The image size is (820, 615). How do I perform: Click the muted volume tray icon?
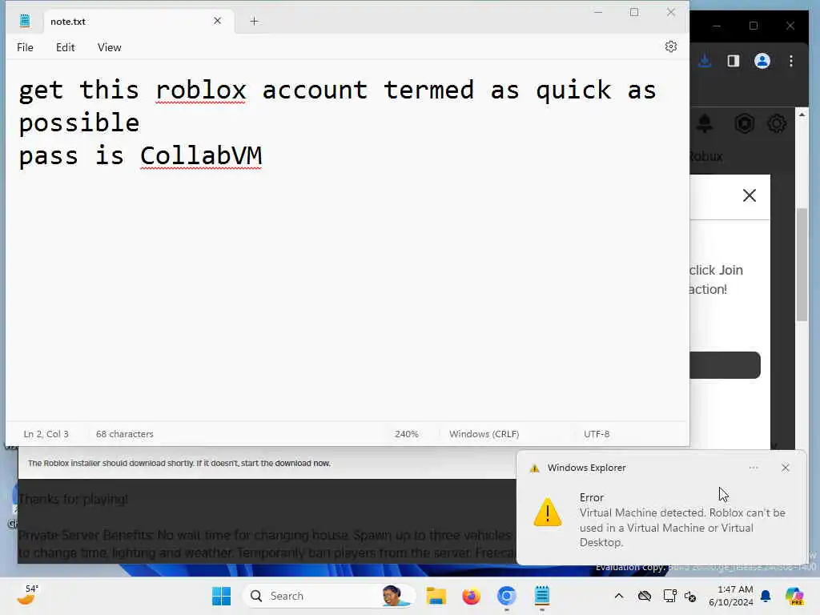click(689, 597)
